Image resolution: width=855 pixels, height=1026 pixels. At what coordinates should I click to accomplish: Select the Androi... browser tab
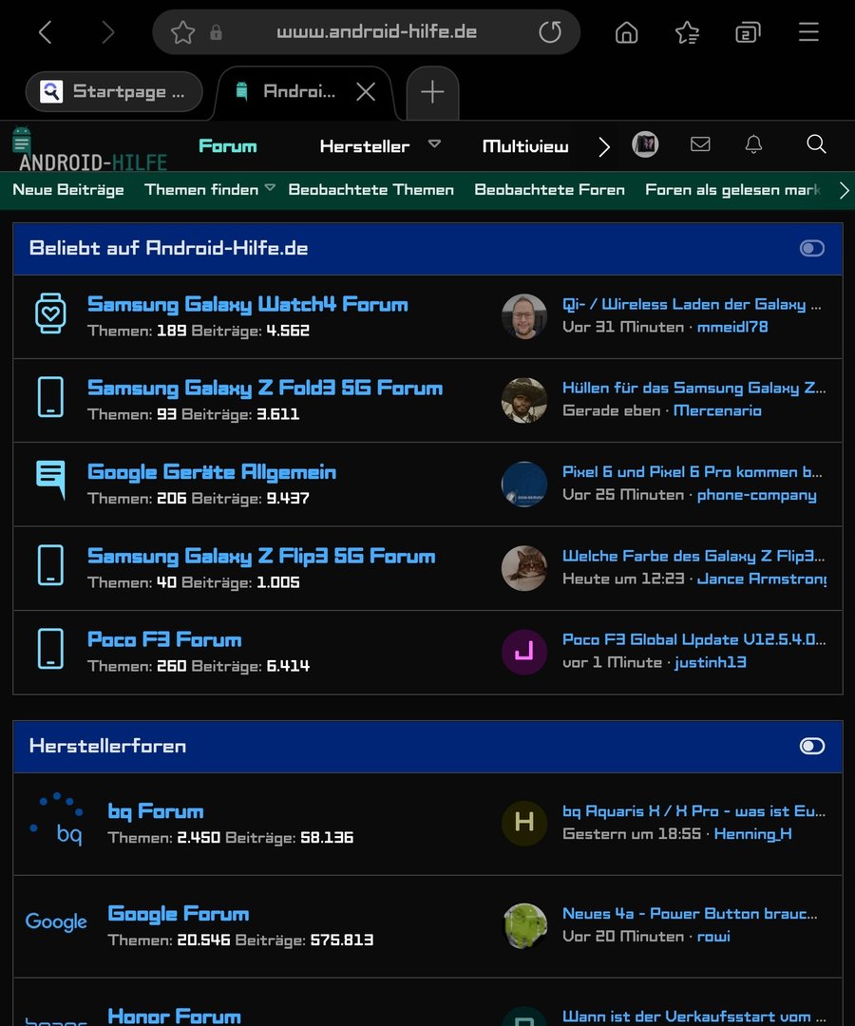[x=298, y=91]
